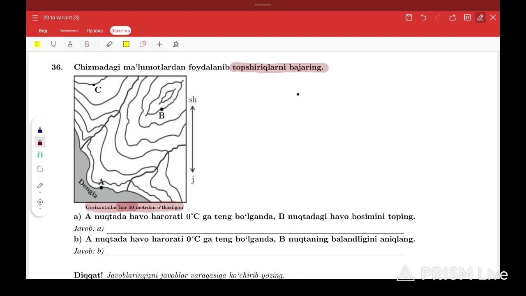
Task: Pick the dark blue marker in side panel
Action: (x=40, y=130)
